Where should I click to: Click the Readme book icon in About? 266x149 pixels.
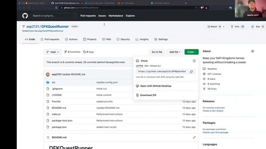click(x=204, y=69)
